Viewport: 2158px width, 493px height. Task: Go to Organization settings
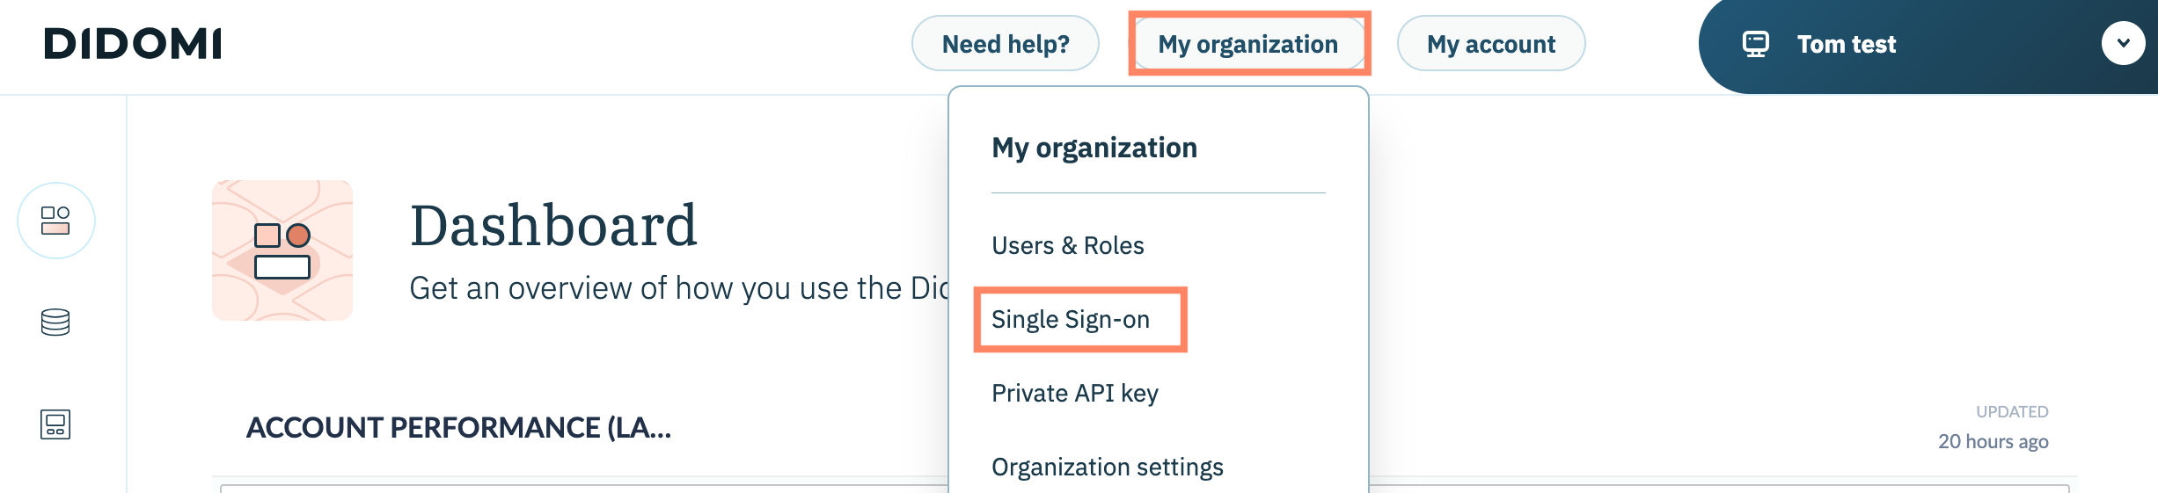[1107, 467]
